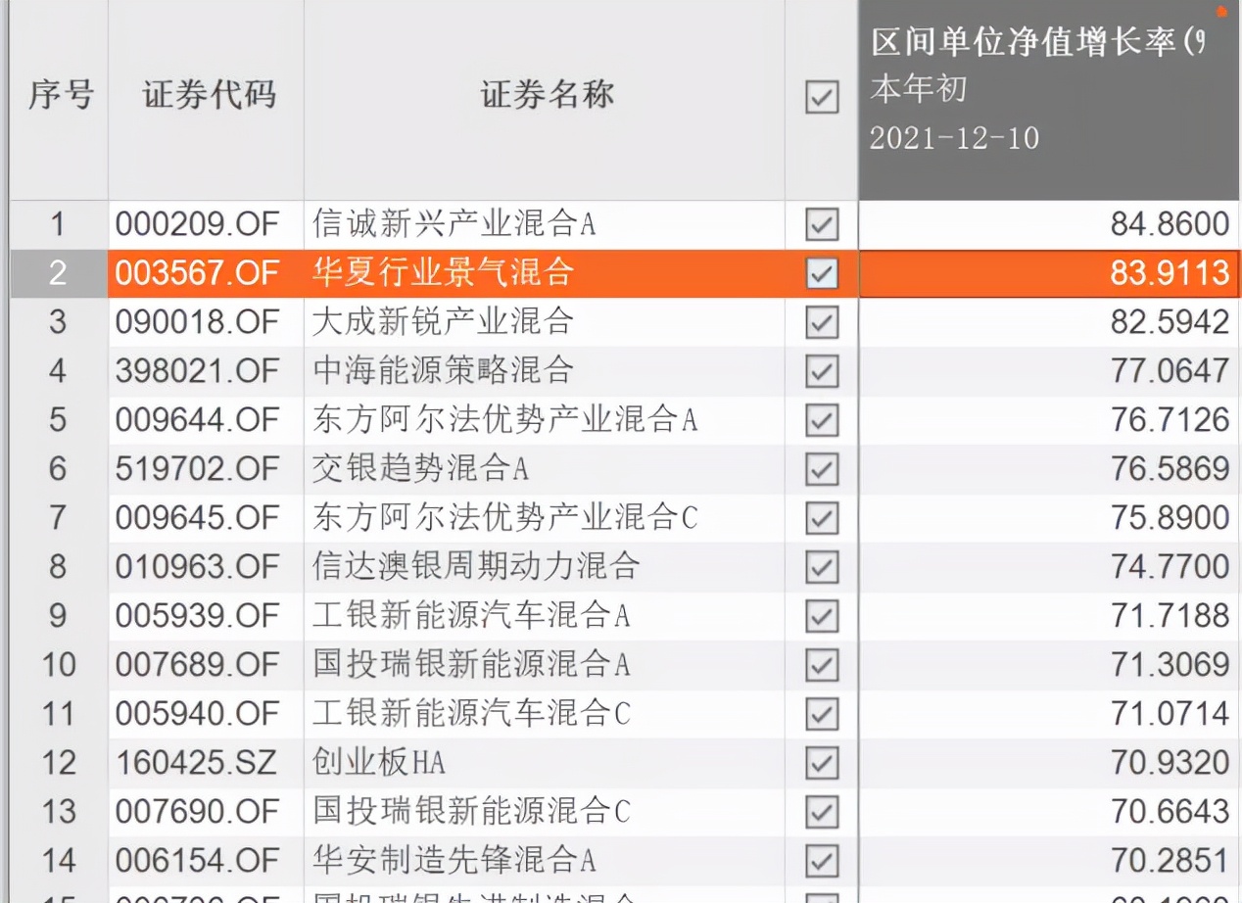
Task: Select row number 13
Action: 58,812
